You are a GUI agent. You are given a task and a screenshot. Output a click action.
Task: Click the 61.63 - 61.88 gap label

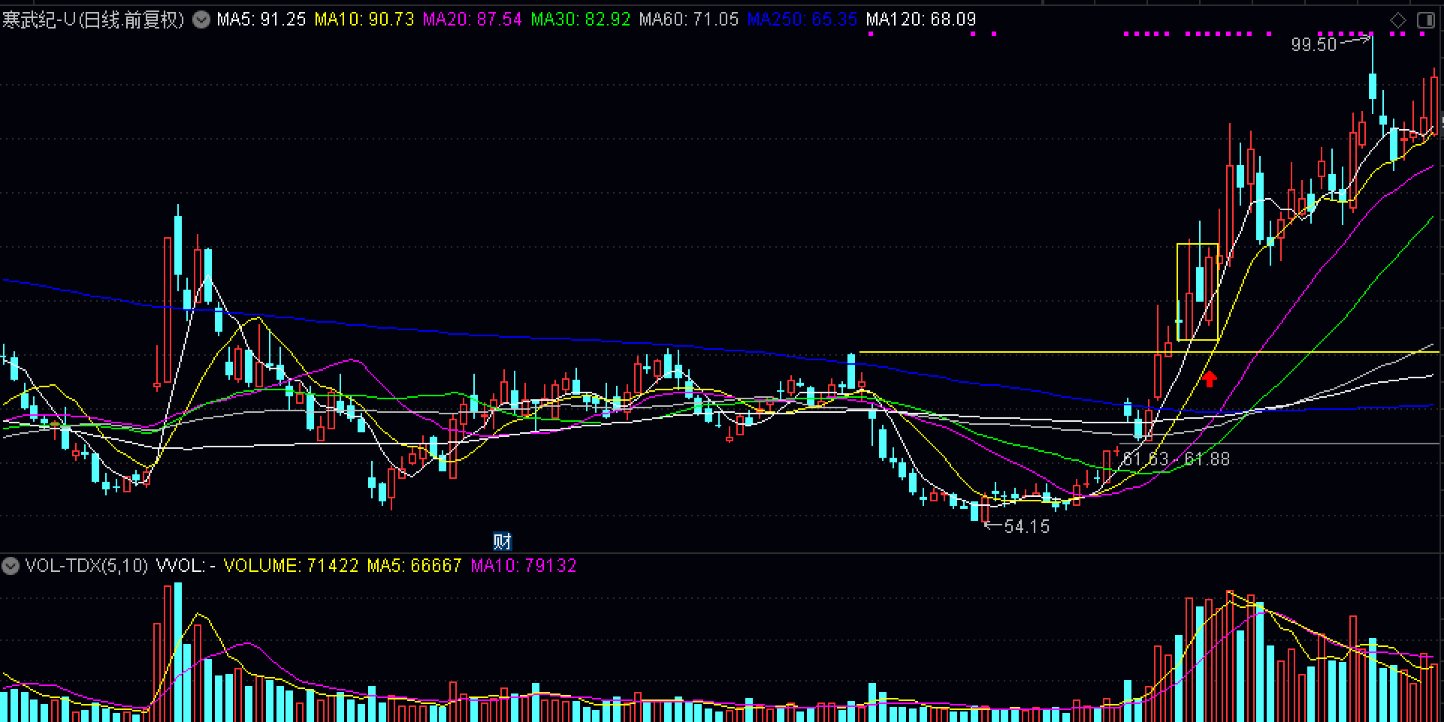[1176, 459]
